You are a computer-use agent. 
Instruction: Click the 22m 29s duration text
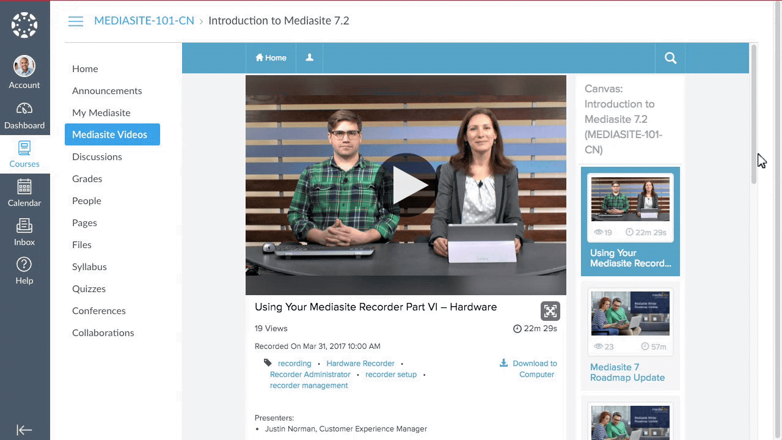[540, 329]
